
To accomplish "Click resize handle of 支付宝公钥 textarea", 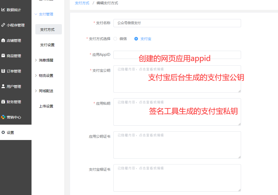I will pos(239,91).
